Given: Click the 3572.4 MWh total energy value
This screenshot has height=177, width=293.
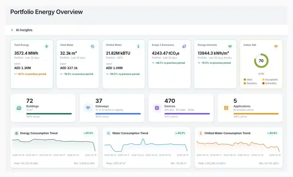Looking at the screenshot, I should [26, 53].
